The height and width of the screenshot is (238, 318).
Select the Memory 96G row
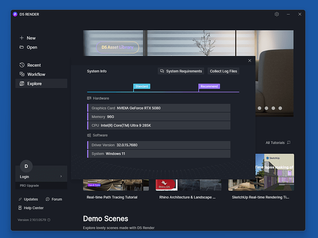click(159, 117)
